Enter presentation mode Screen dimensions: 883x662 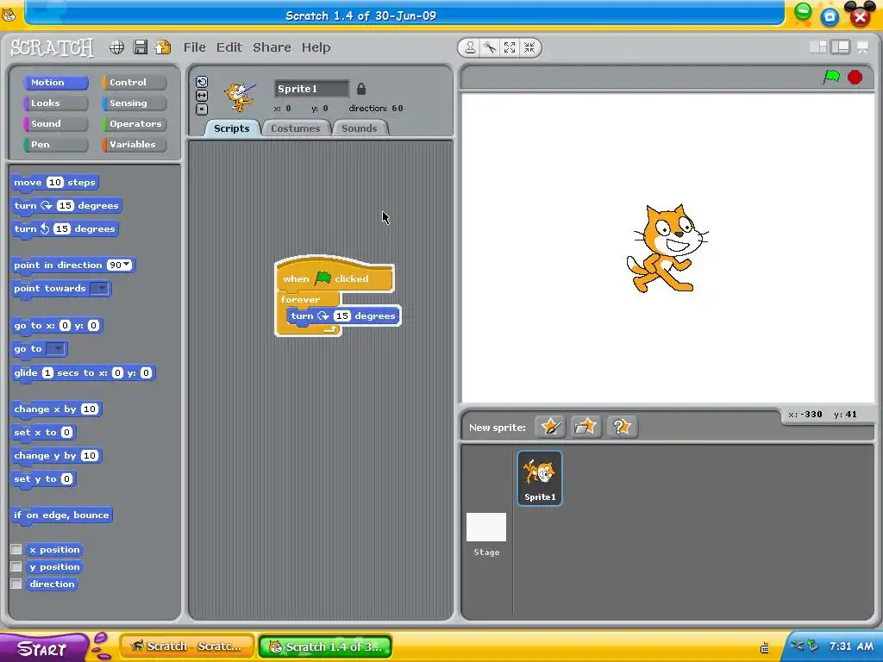(862, 47)
